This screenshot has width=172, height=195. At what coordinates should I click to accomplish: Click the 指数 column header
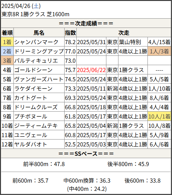tap(70, 33)
